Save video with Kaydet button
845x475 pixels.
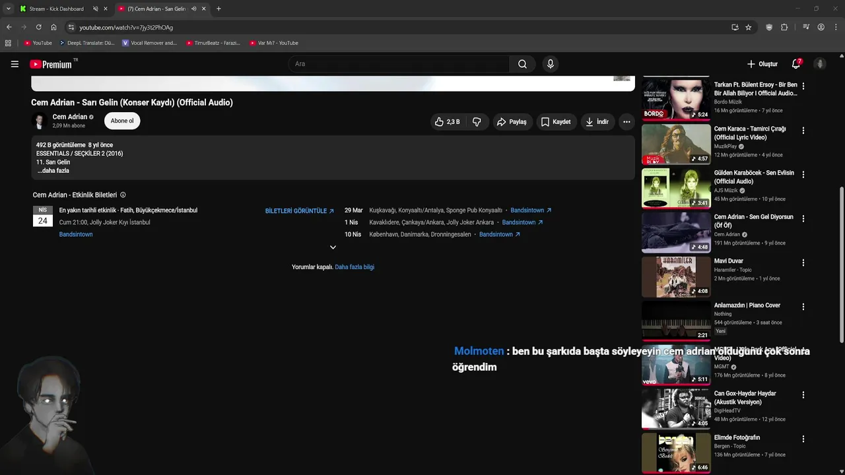tap(555, 121)
